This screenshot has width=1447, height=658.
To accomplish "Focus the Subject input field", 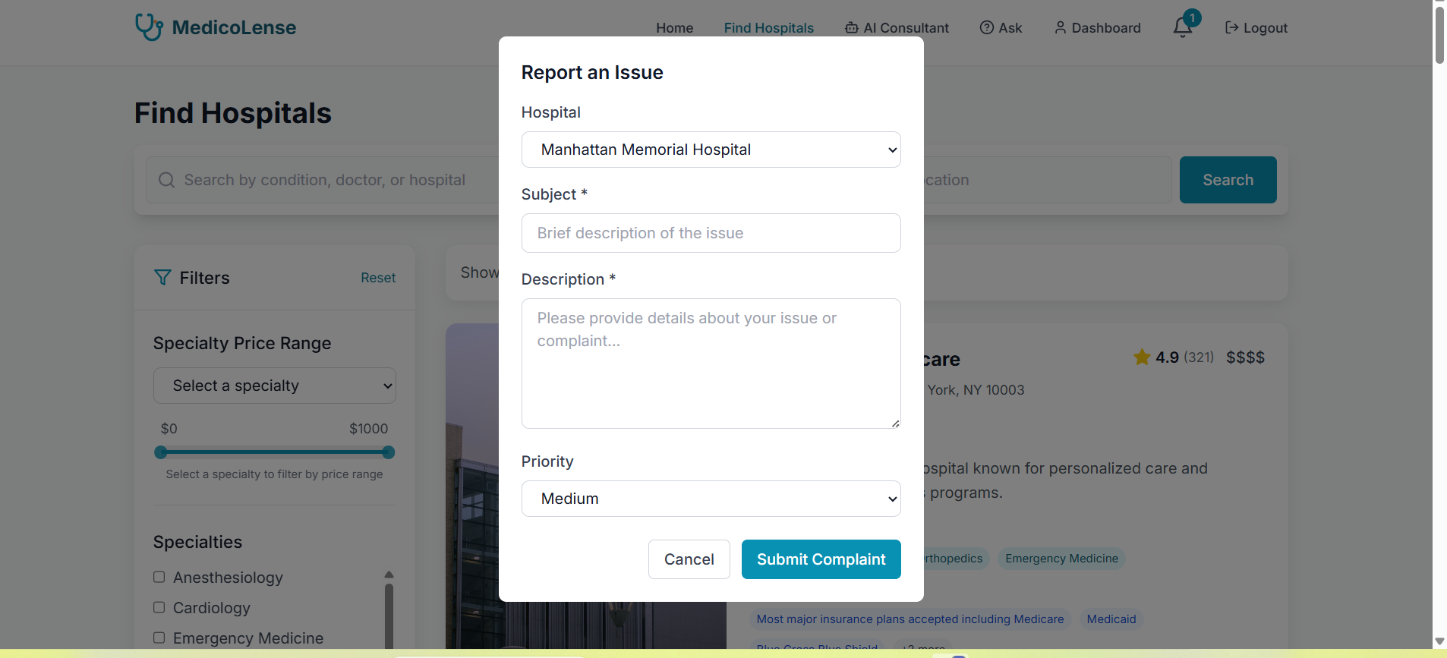I will (711, 233).
